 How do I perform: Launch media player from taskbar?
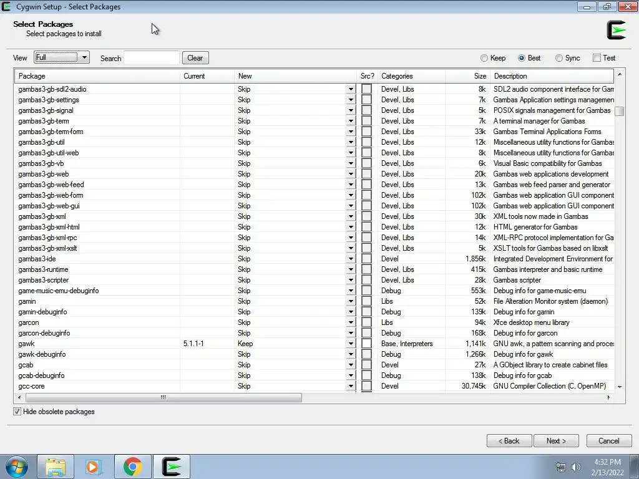click(x=94, y=467)
